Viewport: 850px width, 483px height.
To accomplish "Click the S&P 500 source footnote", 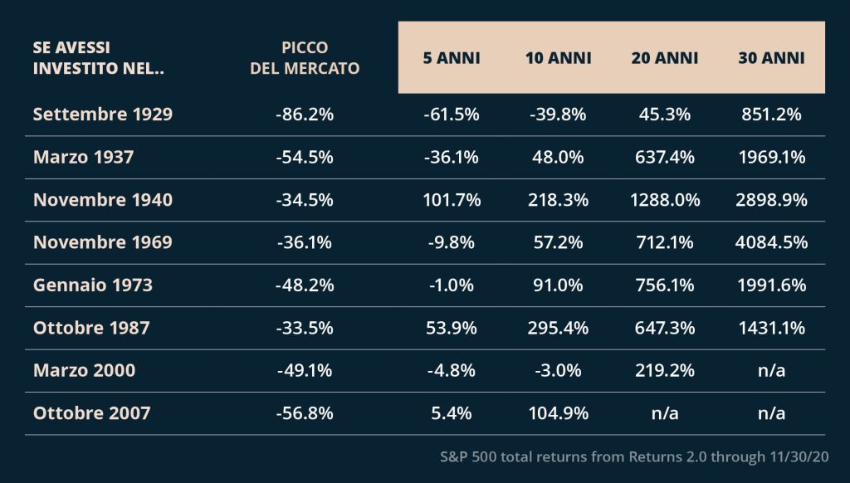I will [634, 456].
